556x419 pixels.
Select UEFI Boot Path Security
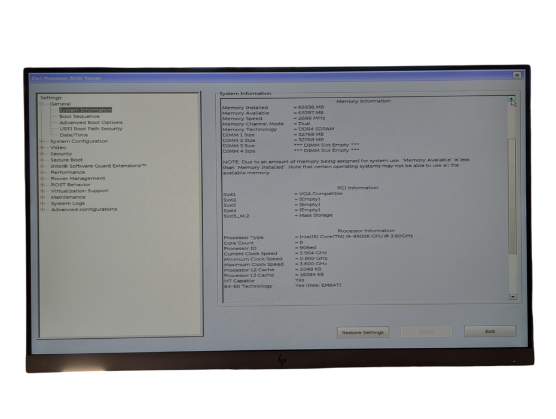click(x=90, y=129)
